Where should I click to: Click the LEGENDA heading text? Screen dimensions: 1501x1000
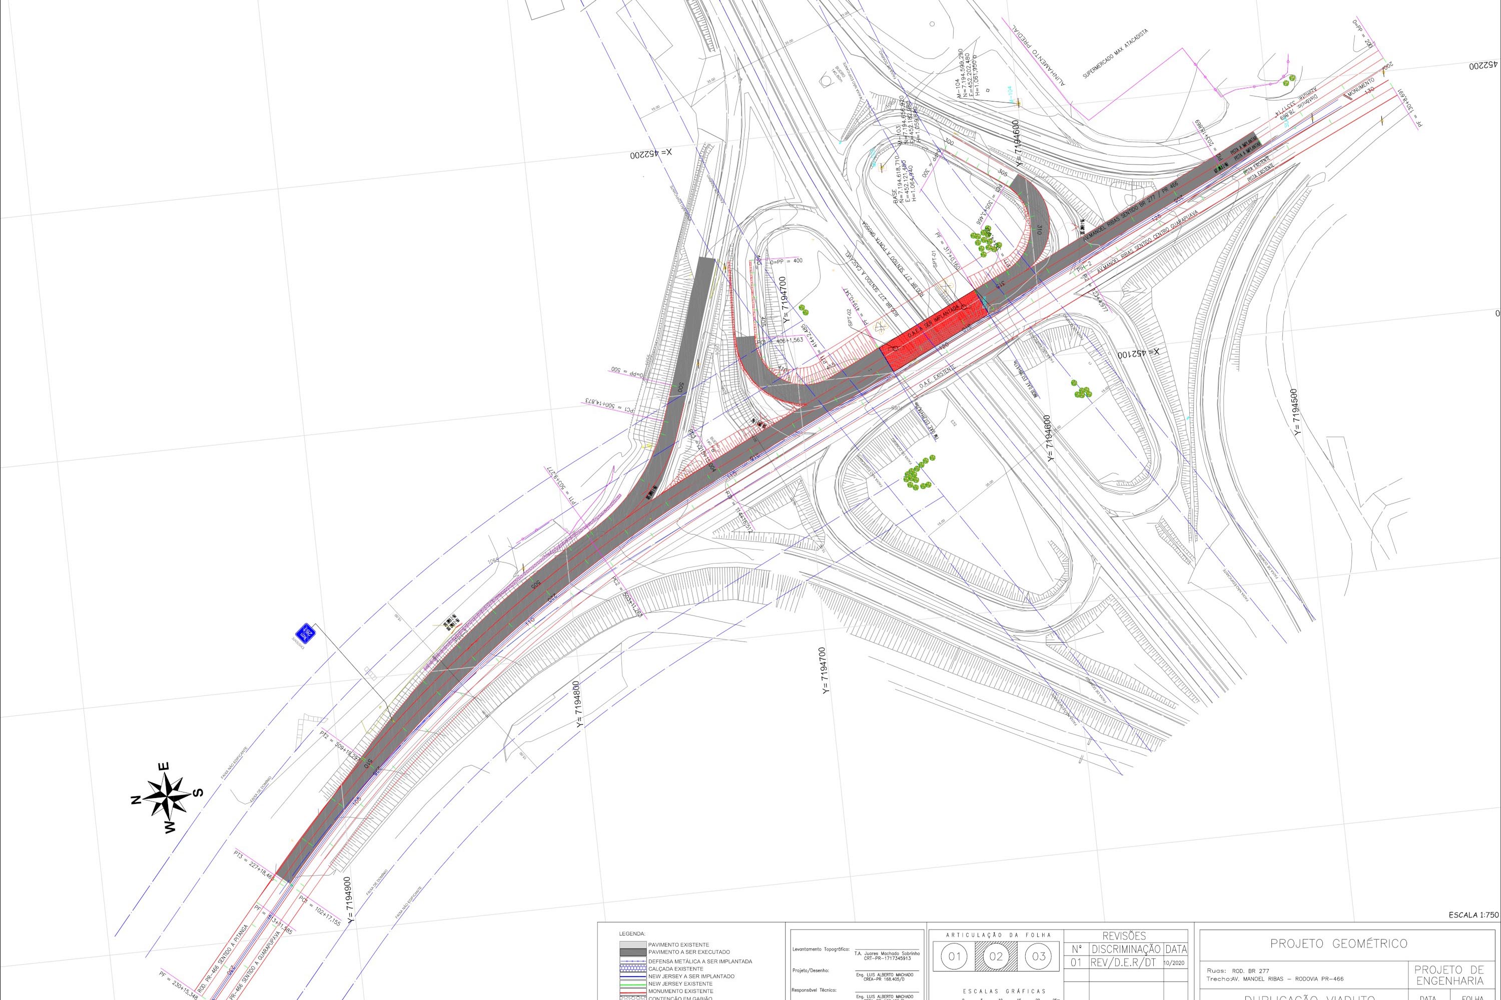[x=632, y=933]
